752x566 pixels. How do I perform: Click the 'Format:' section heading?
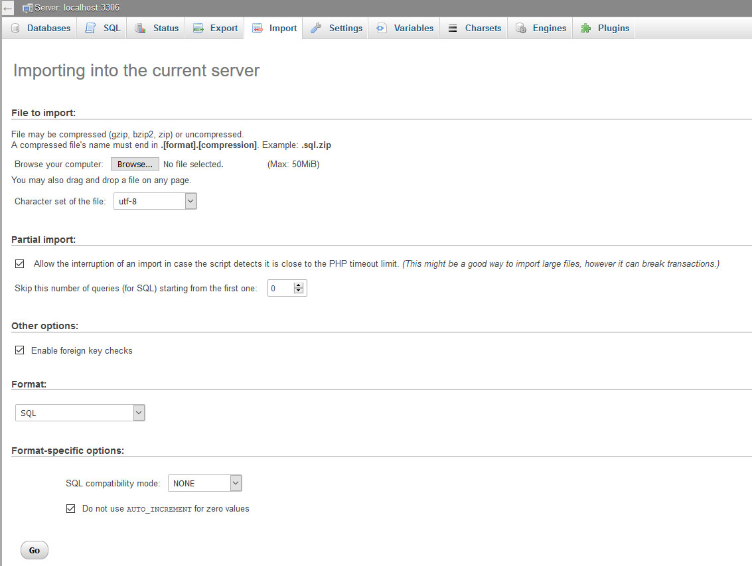[x=29, y=384]
